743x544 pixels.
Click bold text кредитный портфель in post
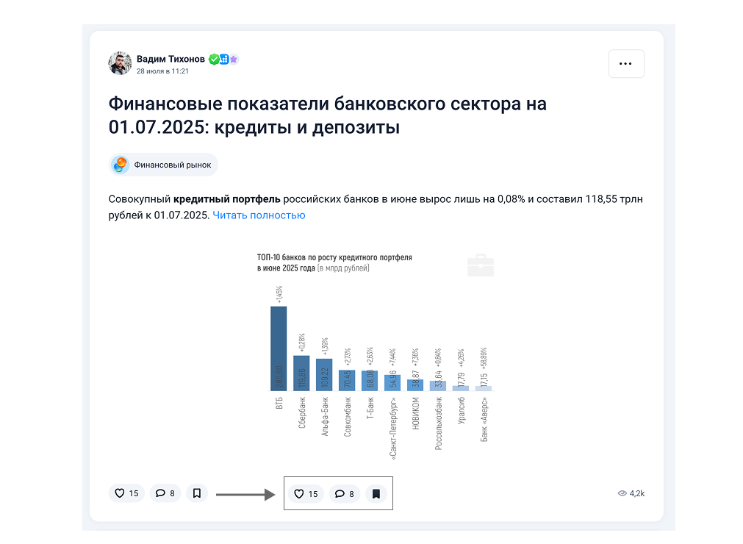coord(227,199)
